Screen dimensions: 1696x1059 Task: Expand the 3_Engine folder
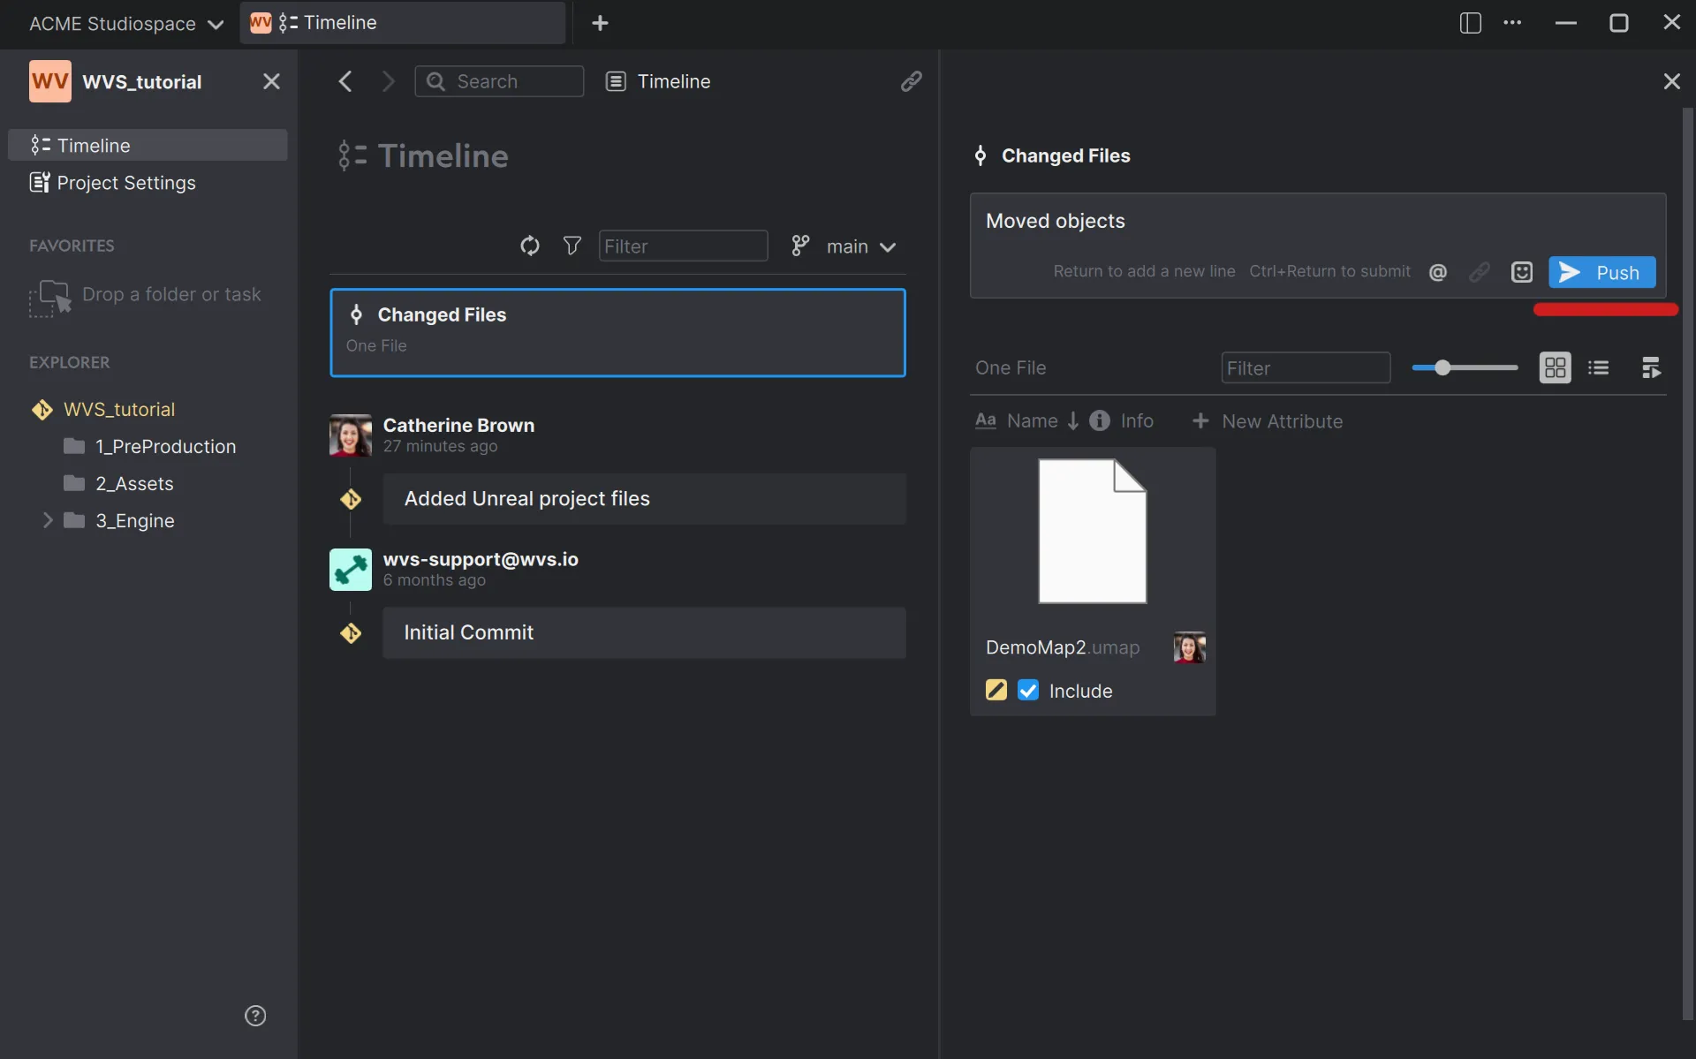tap(48, 520)
